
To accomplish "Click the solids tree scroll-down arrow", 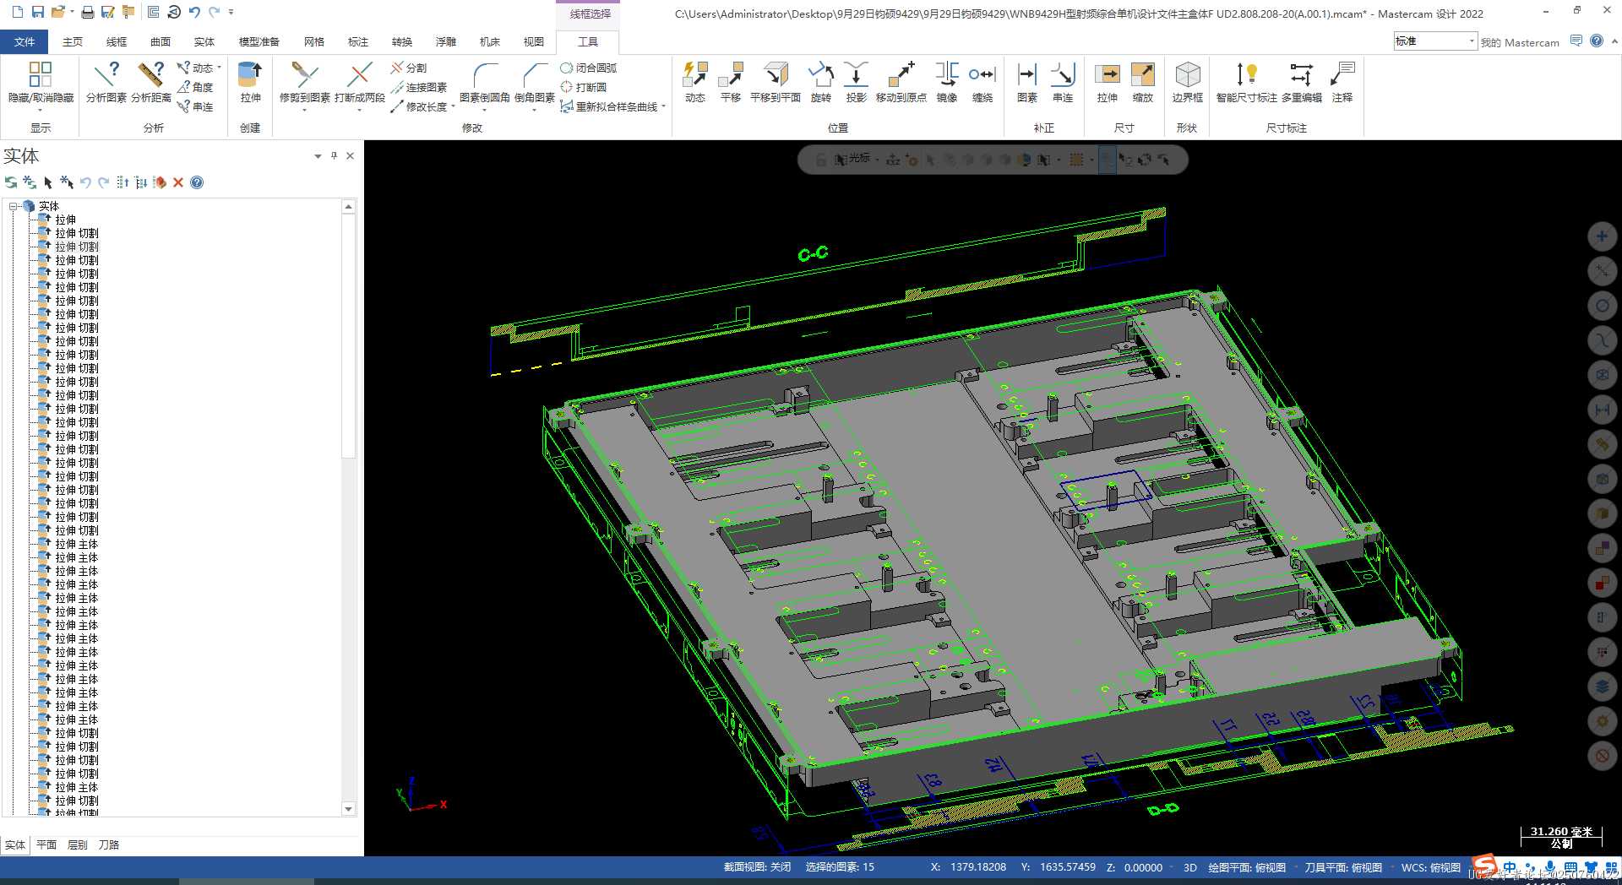I will 348,809.
